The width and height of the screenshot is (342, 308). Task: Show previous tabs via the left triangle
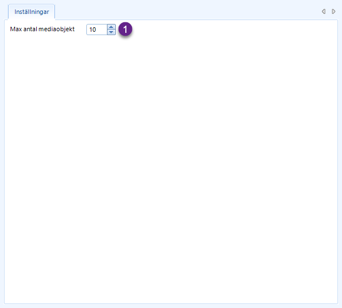point(324,11)
